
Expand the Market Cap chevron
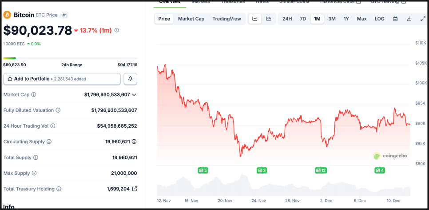(134, 94)
